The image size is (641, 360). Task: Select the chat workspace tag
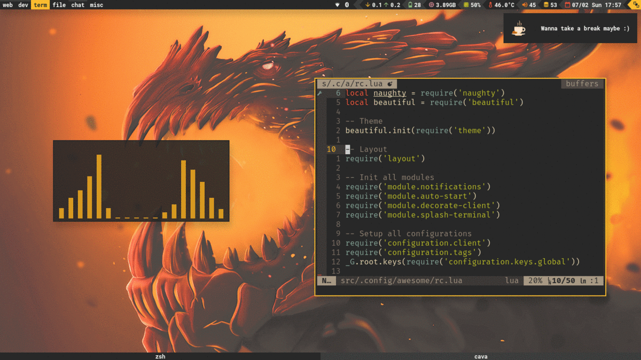click(77, 5)
